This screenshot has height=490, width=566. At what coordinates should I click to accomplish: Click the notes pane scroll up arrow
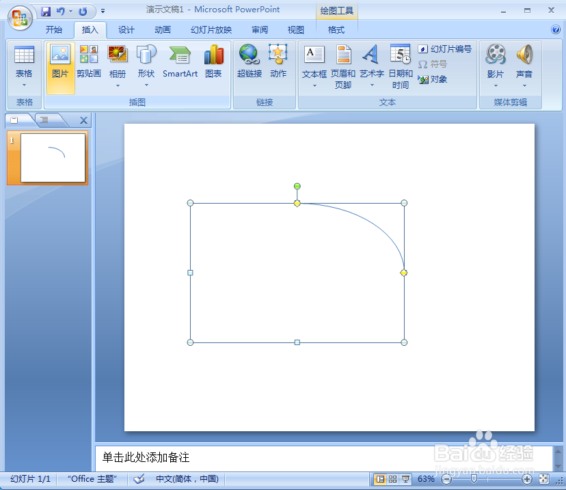(558, 451)
